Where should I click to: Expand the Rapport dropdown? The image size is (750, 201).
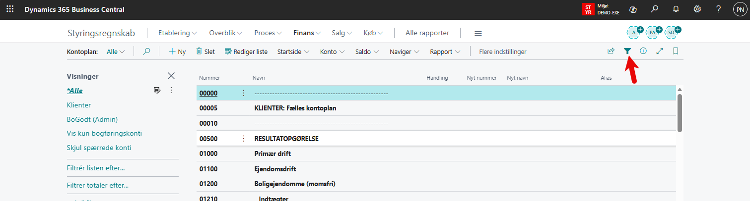pyautogui.click(x=445, y=51)
